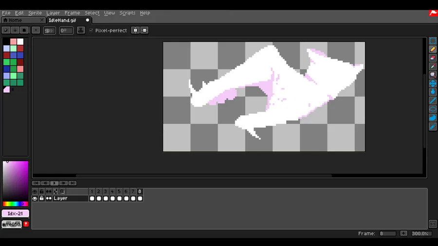Go to last frame button
The height and width of the screenshot is (246, 438).
73,183
